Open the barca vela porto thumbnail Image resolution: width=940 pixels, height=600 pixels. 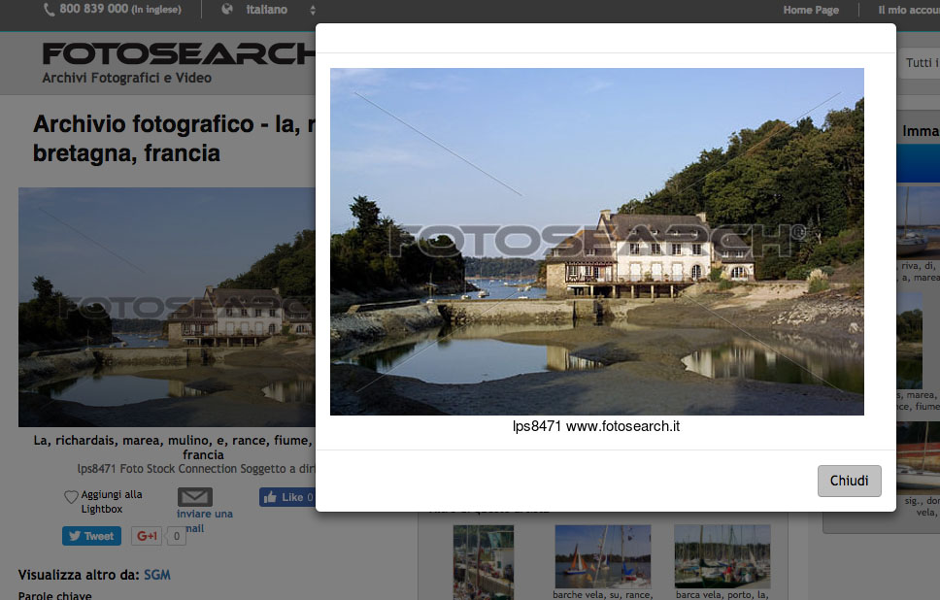click(722, 556)
